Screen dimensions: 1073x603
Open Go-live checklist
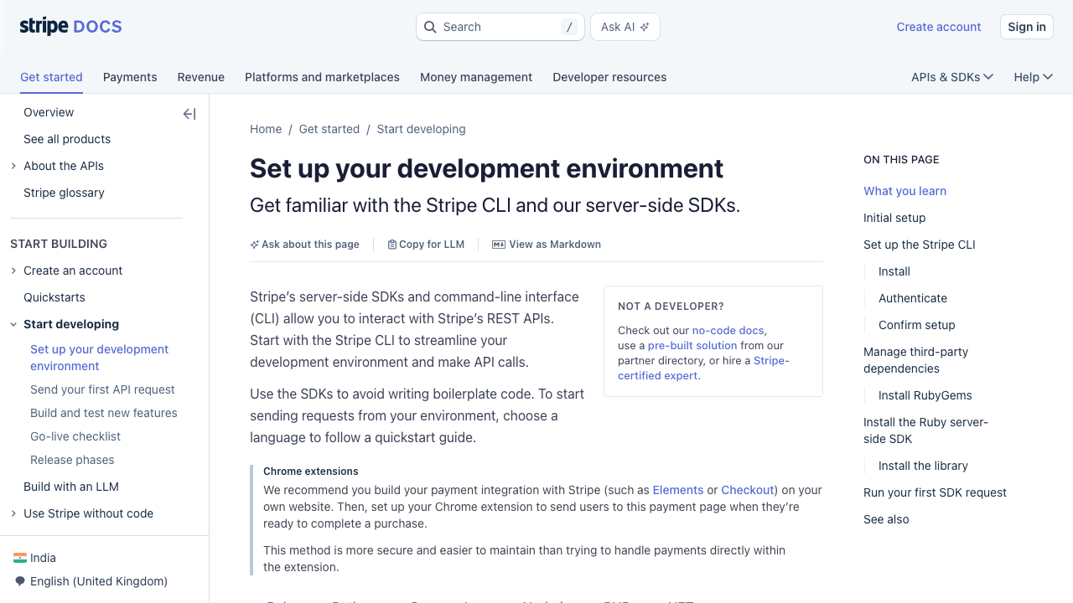click(x=75, y=436)
